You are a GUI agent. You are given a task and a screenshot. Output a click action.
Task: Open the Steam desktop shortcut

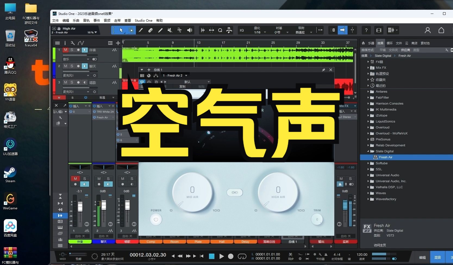click(x=10, y=174)
